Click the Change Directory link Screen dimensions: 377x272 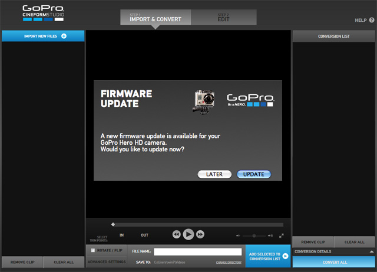click(229, 262)
